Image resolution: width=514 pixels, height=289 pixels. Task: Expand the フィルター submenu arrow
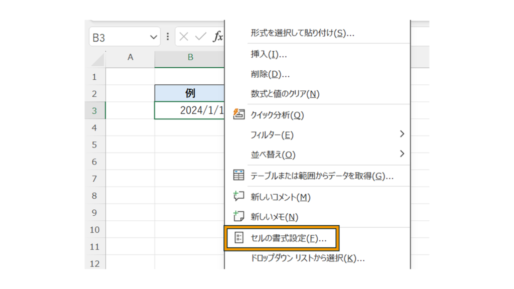[x=402, y=134]
